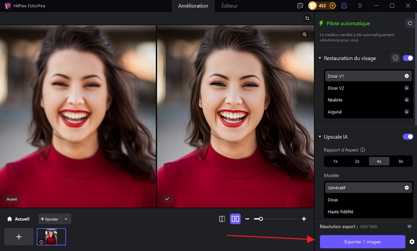Screen dimensions: 417x251
Task: Go to Accueil home button
Action: 18,219
